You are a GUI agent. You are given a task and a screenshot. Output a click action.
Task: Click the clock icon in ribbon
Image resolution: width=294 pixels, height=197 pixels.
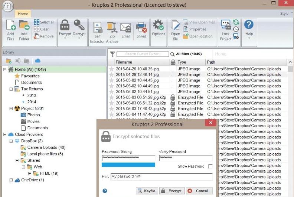click(236, 29)
